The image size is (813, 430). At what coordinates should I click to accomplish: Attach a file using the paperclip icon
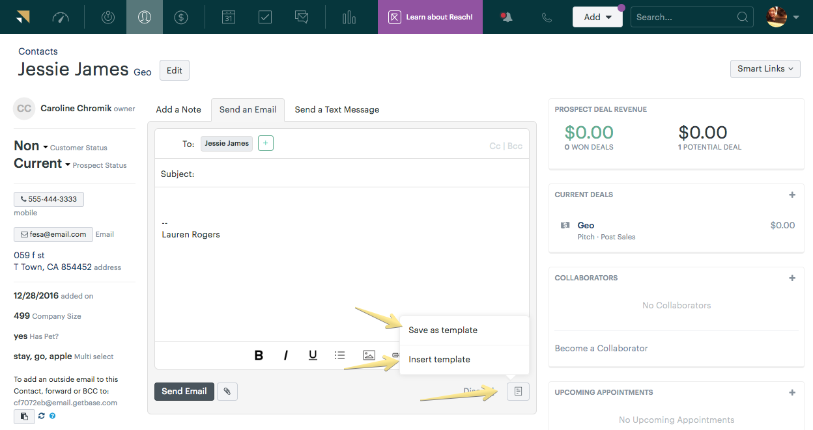pos(227,391)
